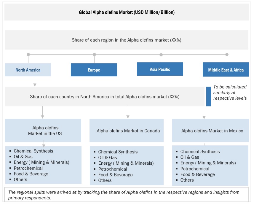Click the Global Alpha olefins Market title bar
This screenshot has height=205, width=254.
click(127, 12)
